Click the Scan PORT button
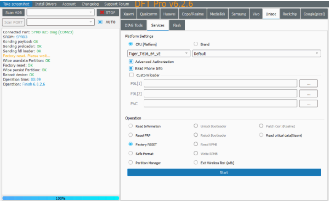 pos(13,22)
